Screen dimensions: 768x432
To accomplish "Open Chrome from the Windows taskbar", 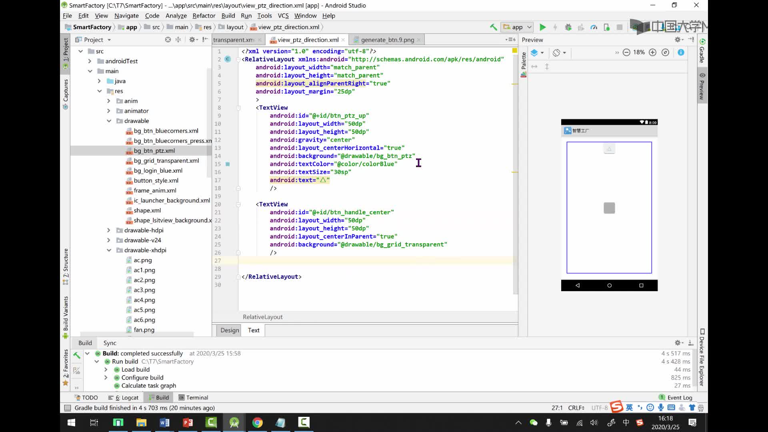I will [257, 422].
